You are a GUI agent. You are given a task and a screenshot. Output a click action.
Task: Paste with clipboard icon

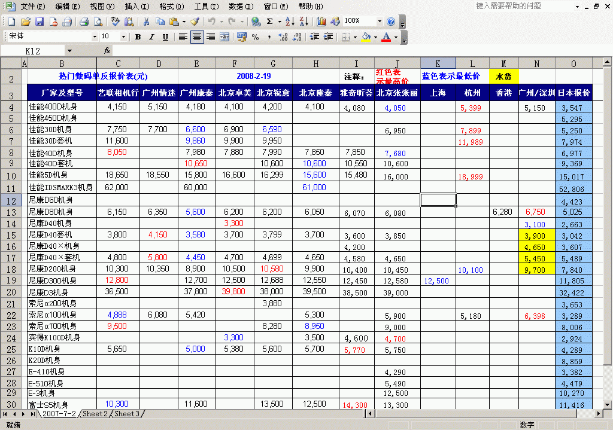pos(174,22)
